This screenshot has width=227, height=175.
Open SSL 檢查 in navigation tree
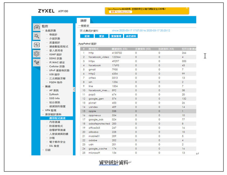coord(54,146)
